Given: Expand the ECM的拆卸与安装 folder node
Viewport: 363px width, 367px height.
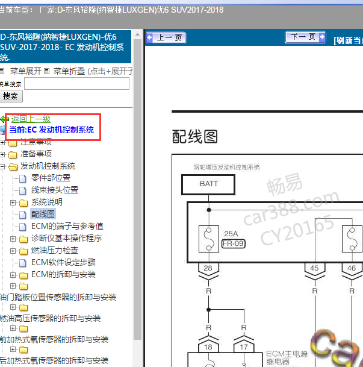Looking at the screenshot, I should point(13,275).
